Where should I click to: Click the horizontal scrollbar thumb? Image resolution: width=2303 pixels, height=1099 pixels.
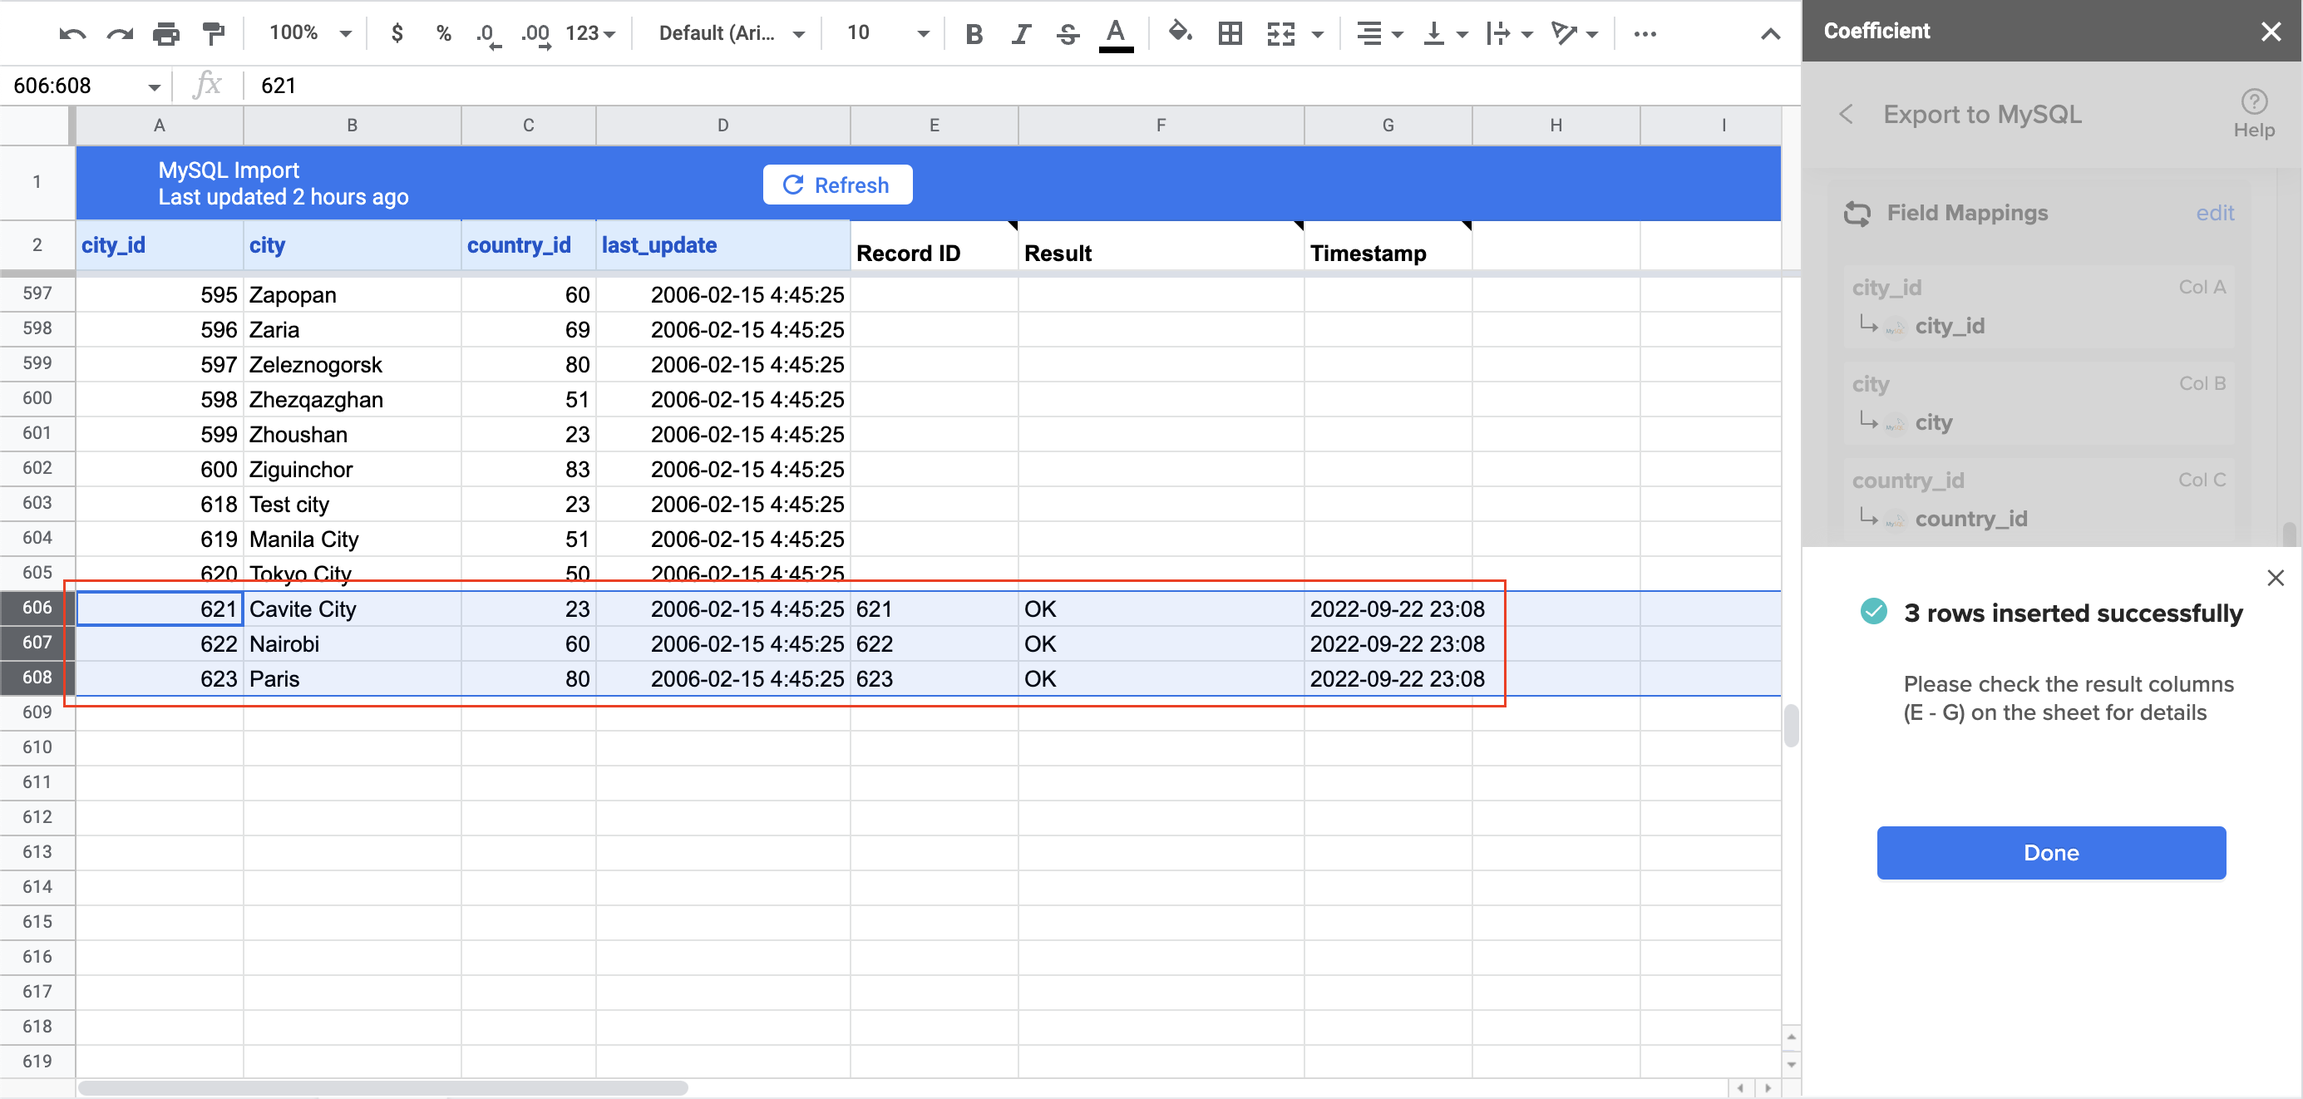(382, 1088)
